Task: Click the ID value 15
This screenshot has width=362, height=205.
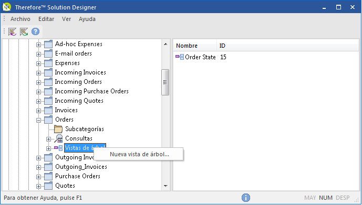Action: pos(223,57)
